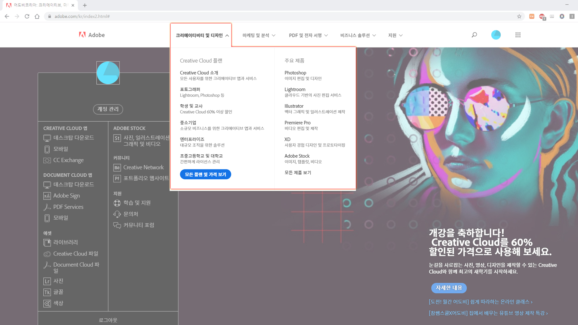Image resolution: width=578 pixels, height=325 pixels.
Task: Open the 비즈니스 솔루션 menu
Action: 358,35
